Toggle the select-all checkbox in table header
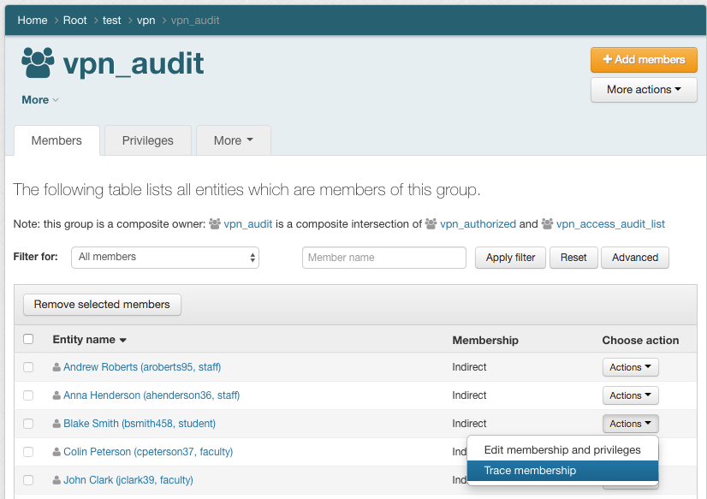This screenshot has width=707, height=499. click(x=28, y=340)
